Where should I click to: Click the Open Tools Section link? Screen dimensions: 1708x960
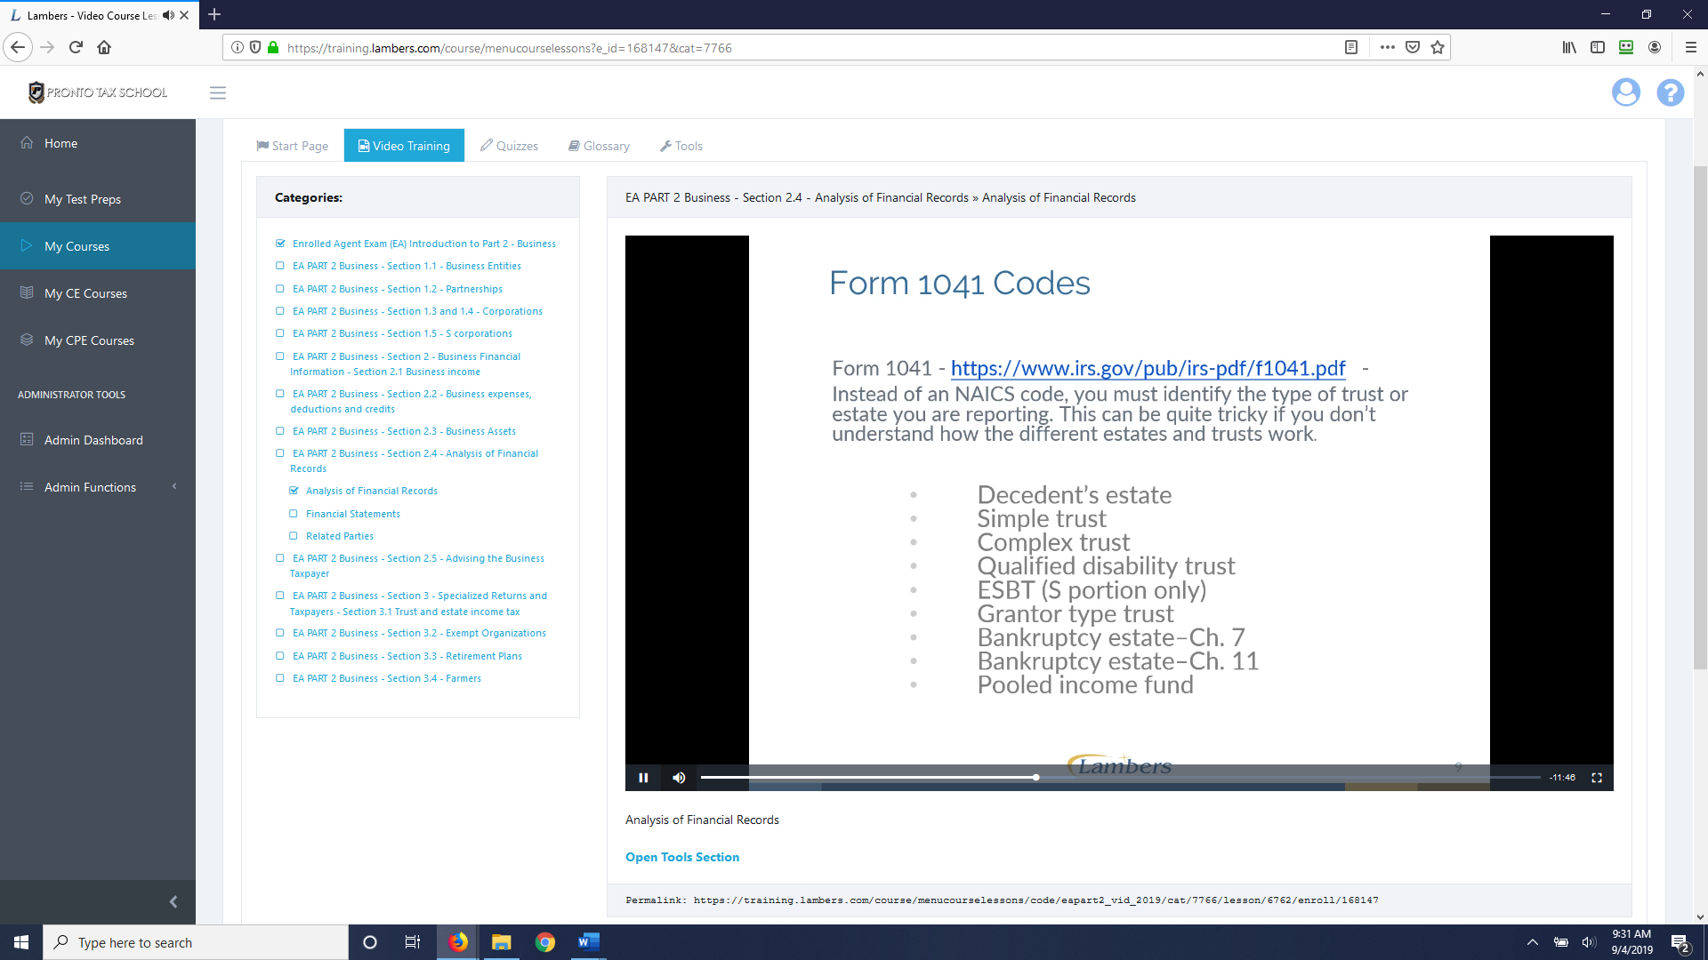pos(681,857)
